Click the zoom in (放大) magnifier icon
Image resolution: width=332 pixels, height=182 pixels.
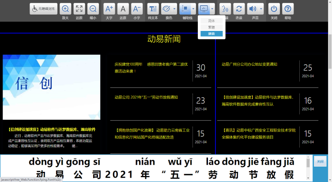(x=65, y=8)
